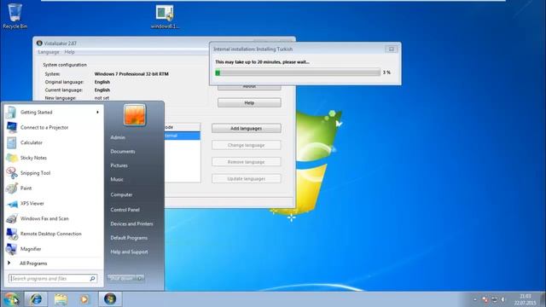Click the Start orb button

pyautogui.click(x=11, y=299)
